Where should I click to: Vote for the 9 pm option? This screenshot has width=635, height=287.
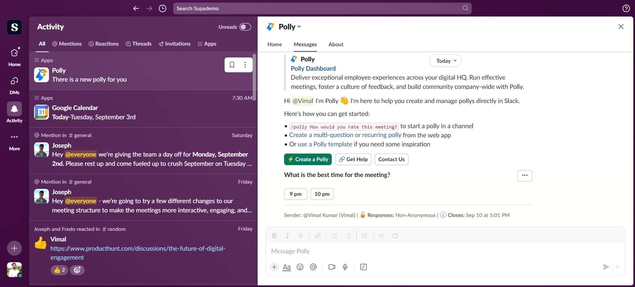coord(295,194)
